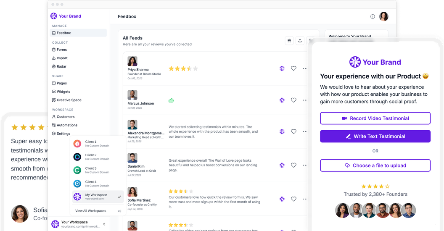This screenshot has width=444, height=231.
Task: Click the info icon in top bar
Action: tap(373, 17)
